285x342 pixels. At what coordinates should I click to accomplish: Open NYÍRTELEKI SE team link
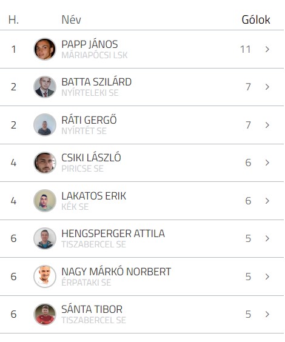[x=90, y=93]
